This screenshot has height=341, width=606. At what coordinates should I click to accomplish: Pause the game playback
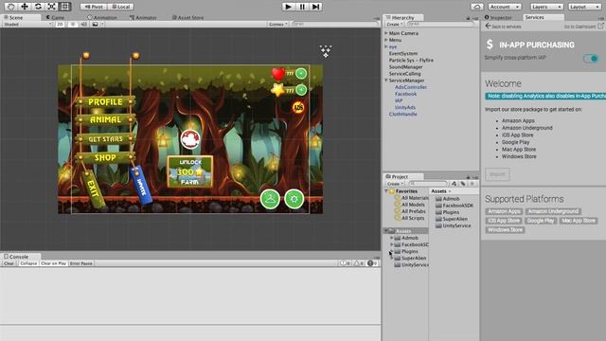pyautogui.click(x=302, y=7)
